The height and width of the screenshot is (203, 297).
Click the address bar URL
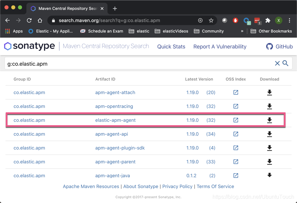(109, 20)
